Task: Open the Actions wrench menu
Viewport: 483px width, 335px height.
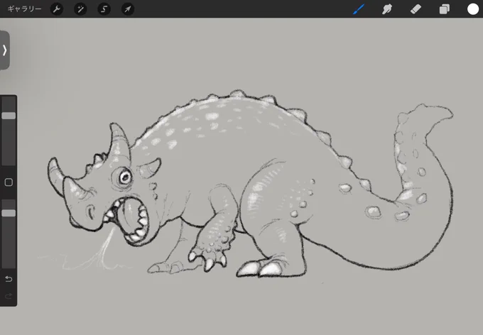Action: pos(57,9)
